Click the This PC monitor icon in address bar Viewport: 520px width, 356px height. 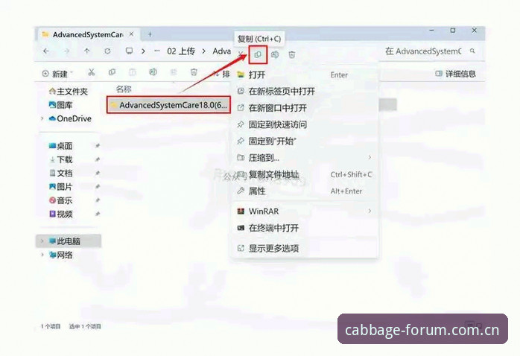point(129,51)
